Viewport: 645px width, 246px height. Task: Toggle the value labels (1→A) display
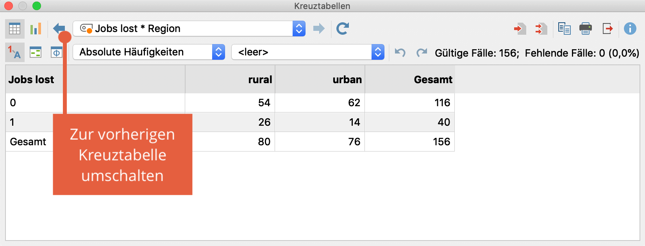point(14,52)
